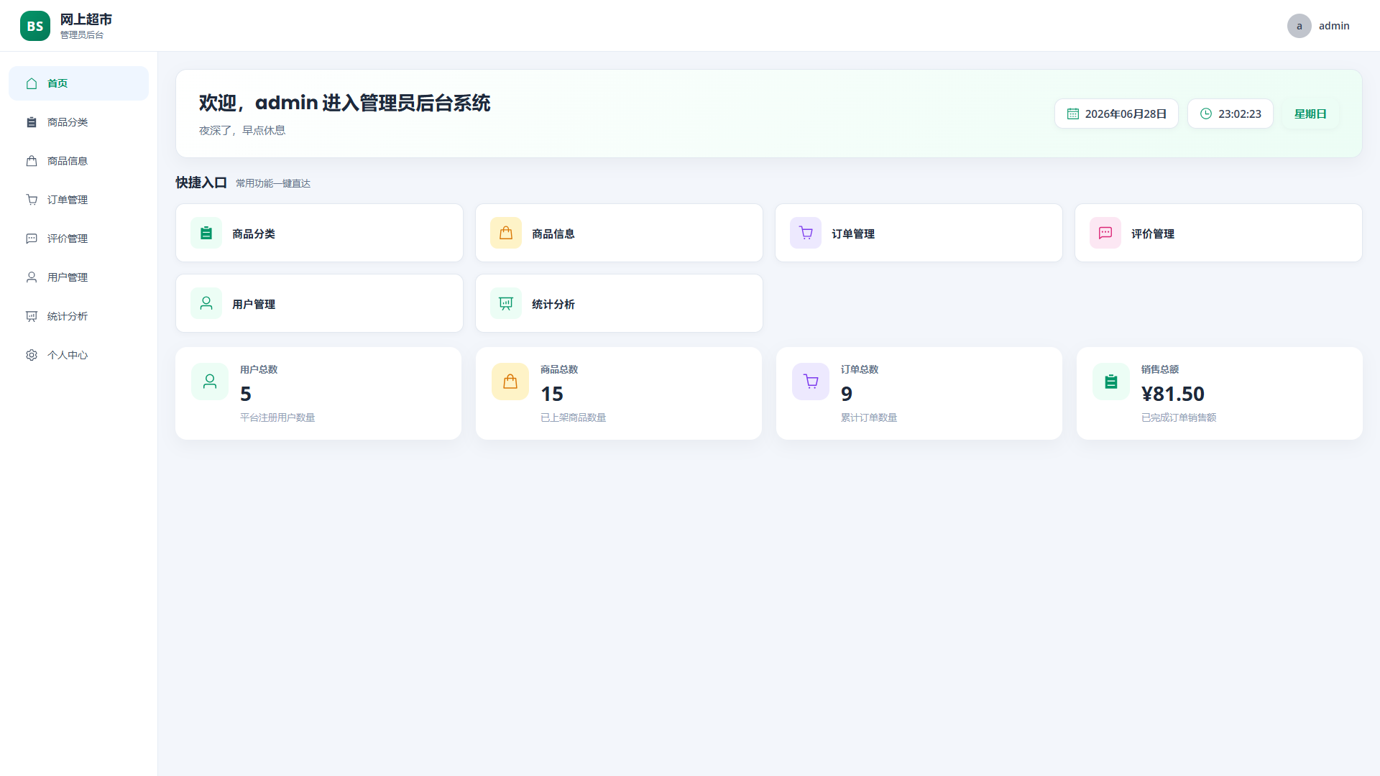Click the green BS logo icon
This screenshot has width=1380, height=776.
click(x=35, y=26)
